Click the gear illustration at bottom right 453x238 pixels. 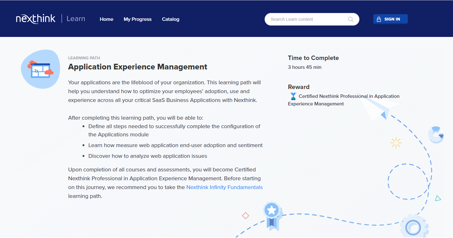coord(414,227)
